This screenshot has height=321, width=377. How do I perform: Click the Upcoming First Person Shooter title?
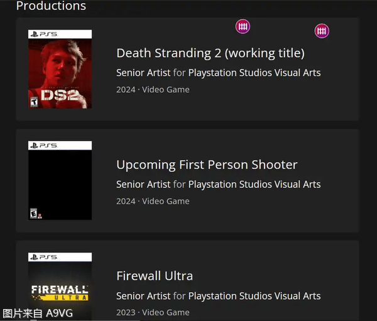tap(207, 165)
